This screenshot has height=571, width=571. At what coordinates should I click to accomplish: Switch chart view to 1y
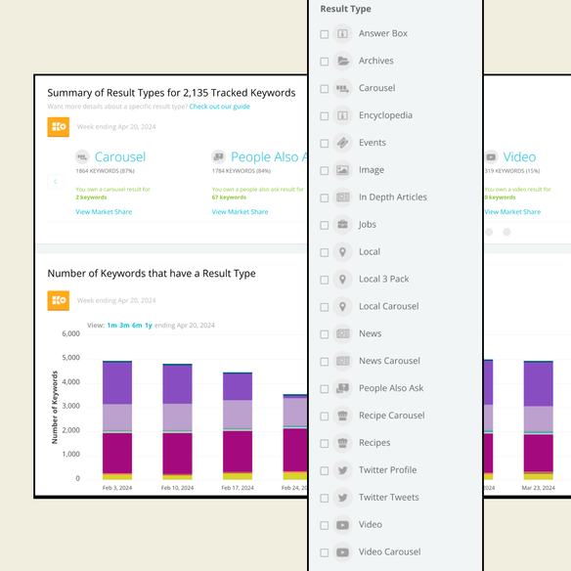(x=149, y=326)
